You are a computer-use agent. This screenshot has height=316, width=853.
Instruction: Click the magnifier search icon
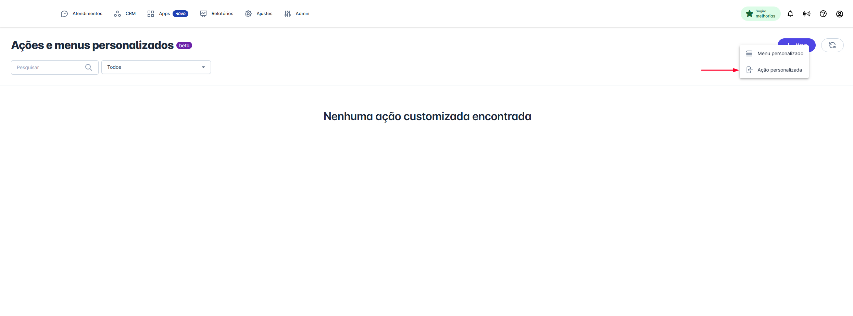tap(89, 67)
